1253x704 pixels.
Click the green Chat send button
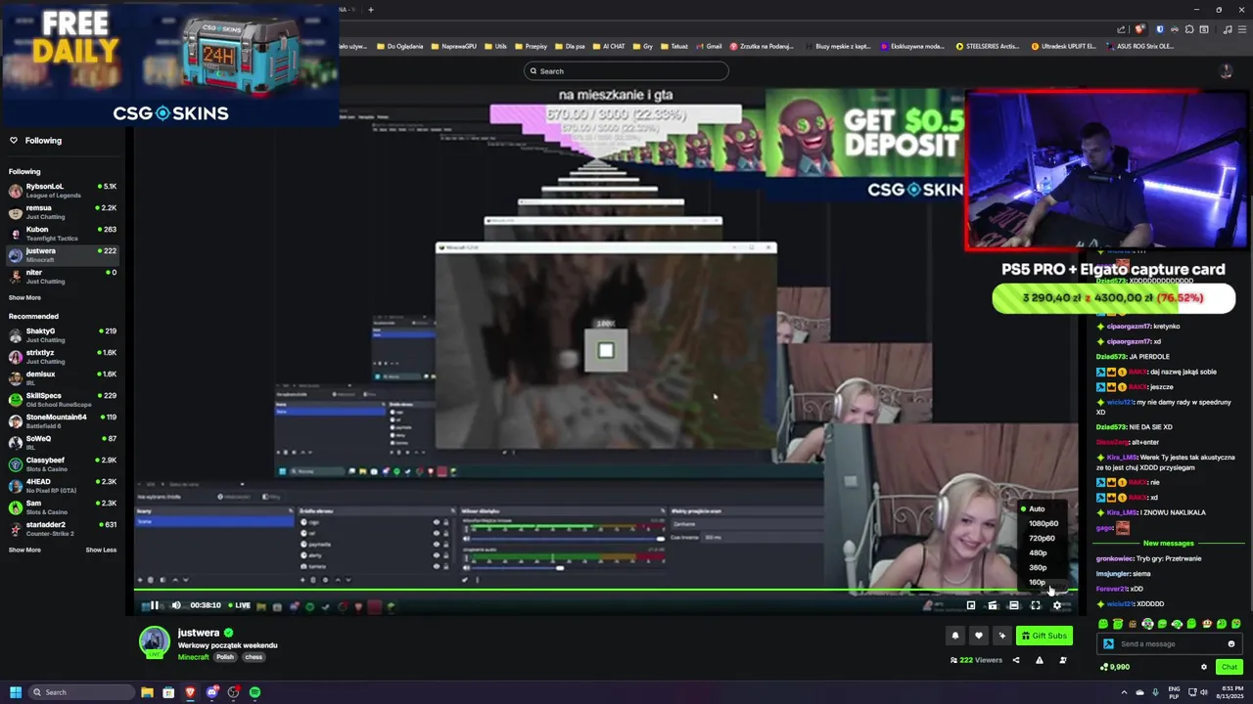pyautogui.click(x=1230, y=667)
